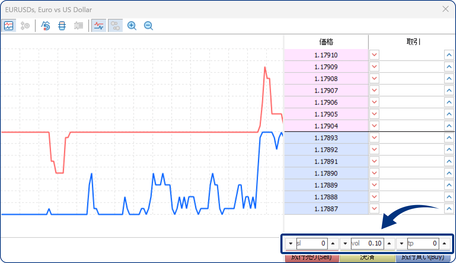This screenshot has height=263, width=456.
Task: Toggle the tick chart display icon
Action: [x=9, y=26]
